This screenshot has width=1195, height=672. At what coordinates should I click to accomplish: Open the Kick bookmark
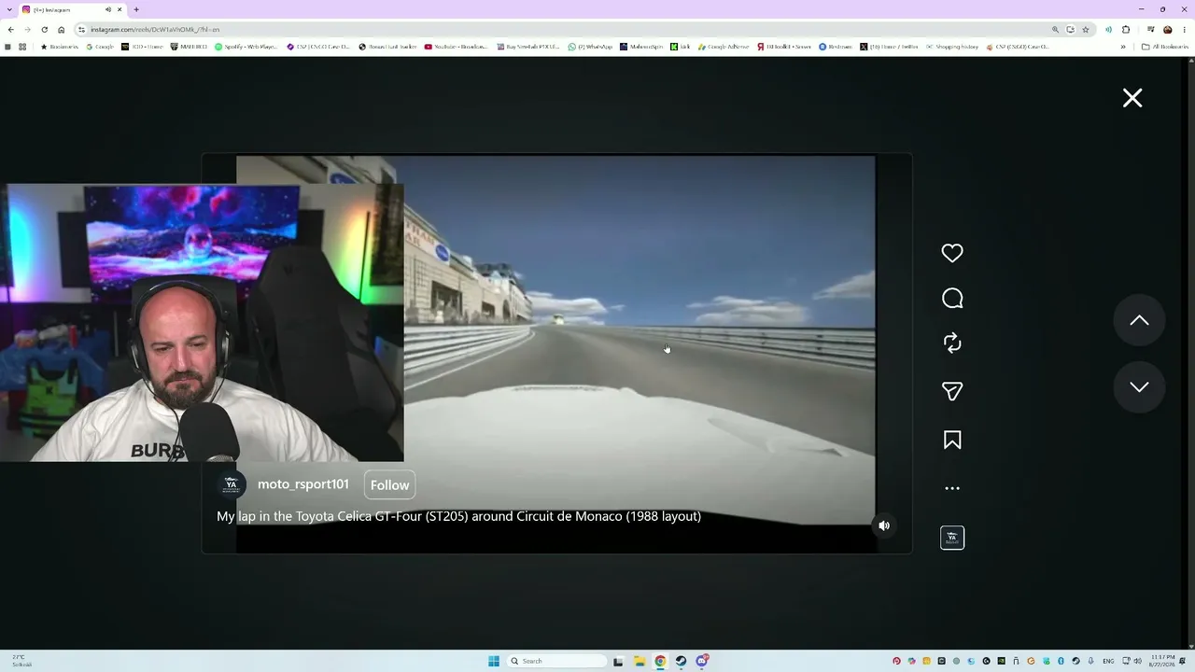(x=681, y=47)
